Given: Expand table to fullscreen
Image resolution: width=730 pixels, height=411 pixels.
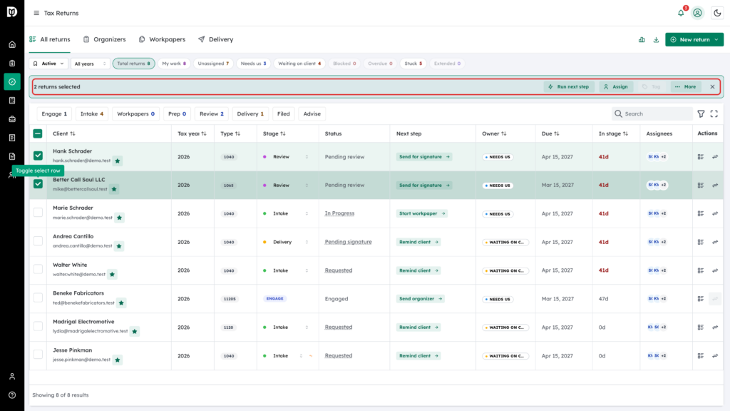Looking at the screenshot, I should coord(714,113).
